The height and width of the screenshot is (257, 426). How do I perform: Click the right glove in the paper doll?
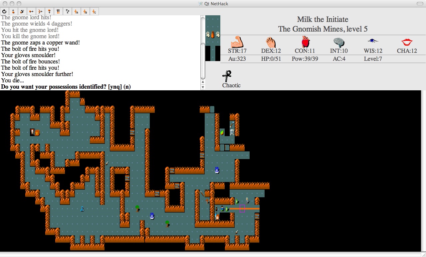pos(218,34)
